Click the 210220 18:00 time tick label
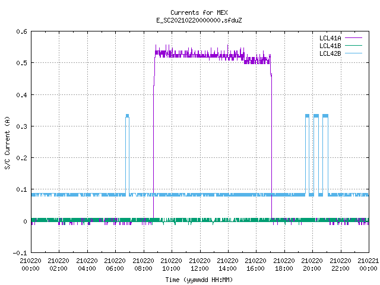Image resolution: width=380 pixels, height=285 pixels. click(284, 264)
